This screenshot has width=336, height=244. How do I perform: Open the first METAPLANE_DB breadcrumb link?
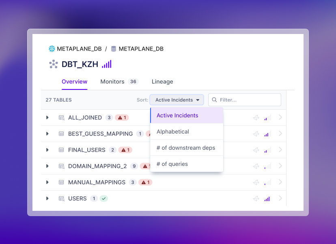[x=79, y=49]
